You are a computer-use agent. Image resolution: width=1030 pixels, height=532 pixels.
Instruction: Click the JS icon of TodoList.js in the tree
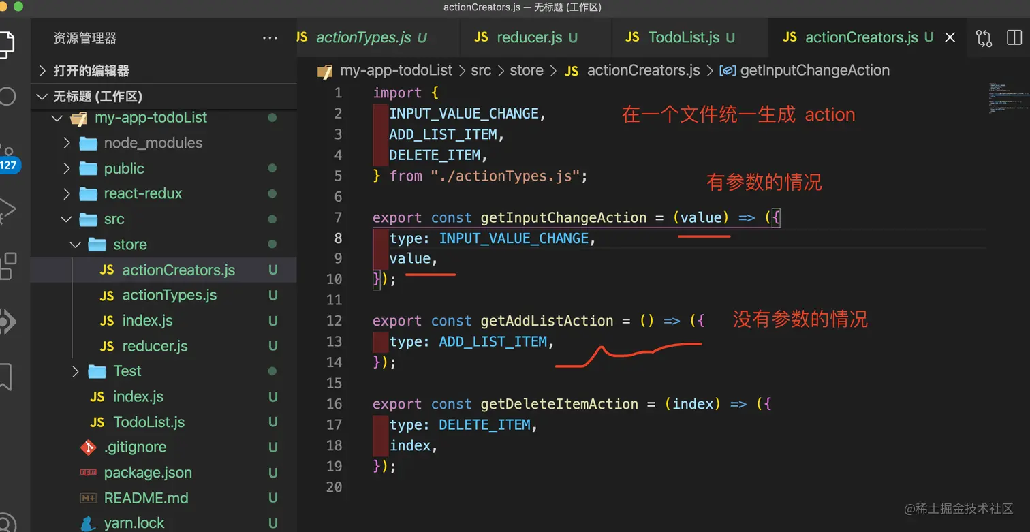coord(97,422)
